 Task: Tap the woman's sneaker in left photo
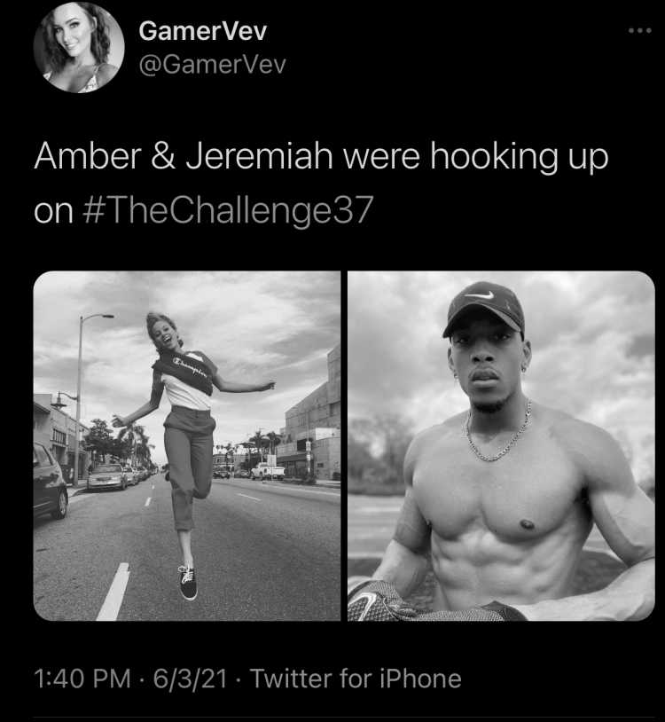pos(187,582)
